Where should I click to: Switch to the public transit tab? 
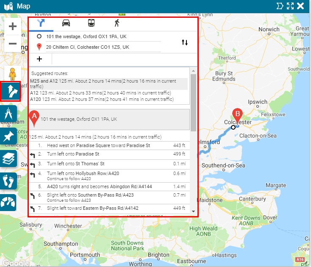click(91, 23)
